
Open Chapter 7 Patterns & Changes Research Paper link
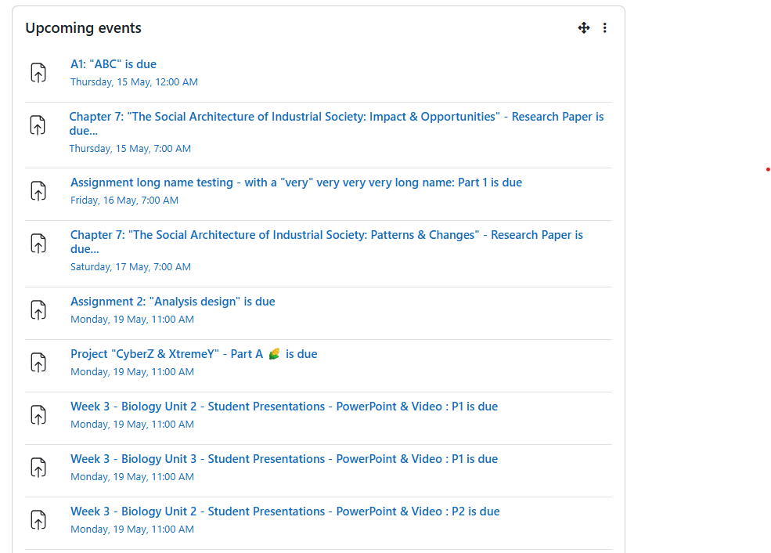pos(326,241)
